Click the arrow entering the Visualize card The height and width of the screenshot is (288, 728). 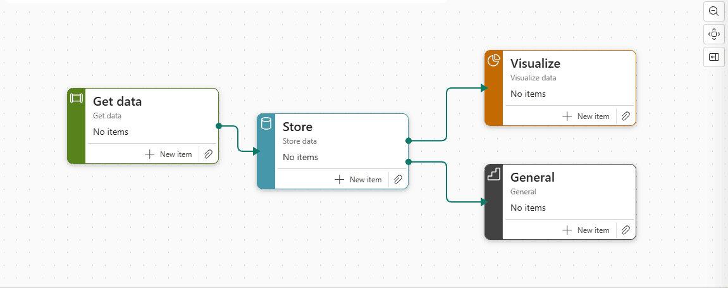coord(484,88)
